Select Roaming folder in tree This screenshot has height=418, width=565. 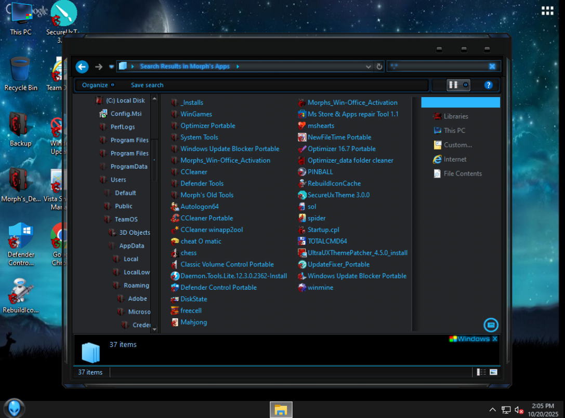(x=131, y=285)
